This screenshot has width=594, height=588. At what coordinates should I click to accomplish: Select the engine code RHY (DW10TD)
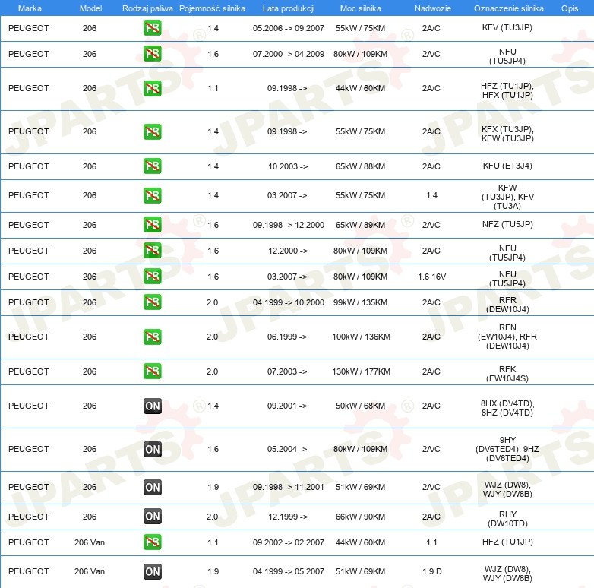507,519
